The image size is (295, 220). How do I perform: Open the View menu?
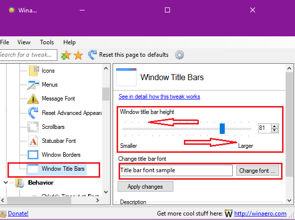(x=24, y=42)
